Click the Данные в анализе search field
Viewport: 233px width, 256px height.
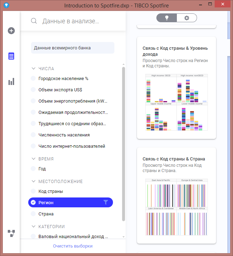tap(71, 21)
